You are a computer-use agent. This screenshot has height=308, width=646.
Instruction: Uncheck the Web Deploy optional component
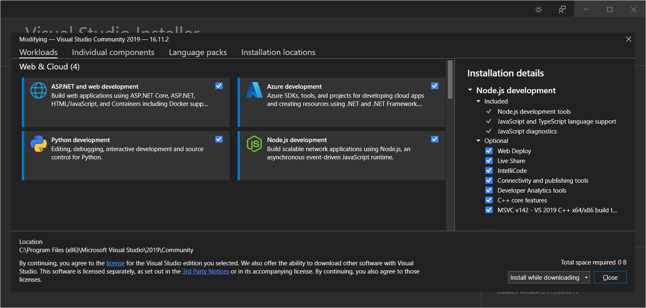tap(489, 151)
